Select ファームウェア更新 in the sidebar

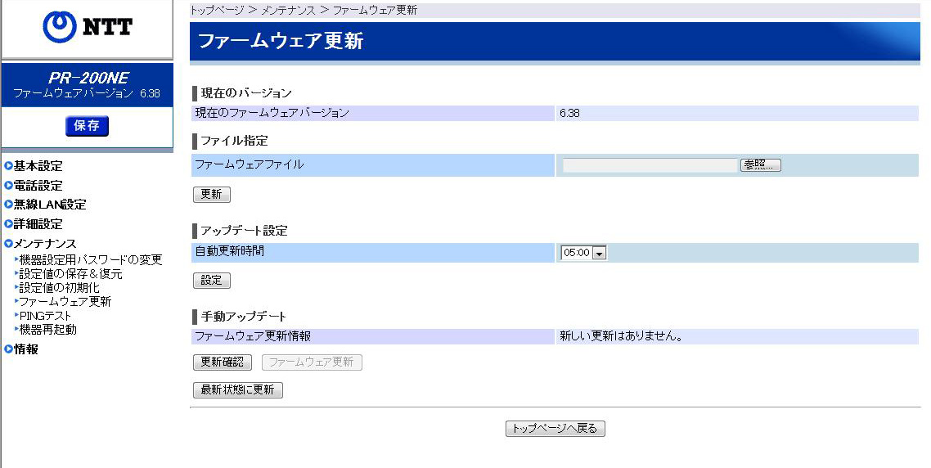(x=65, y=302)
